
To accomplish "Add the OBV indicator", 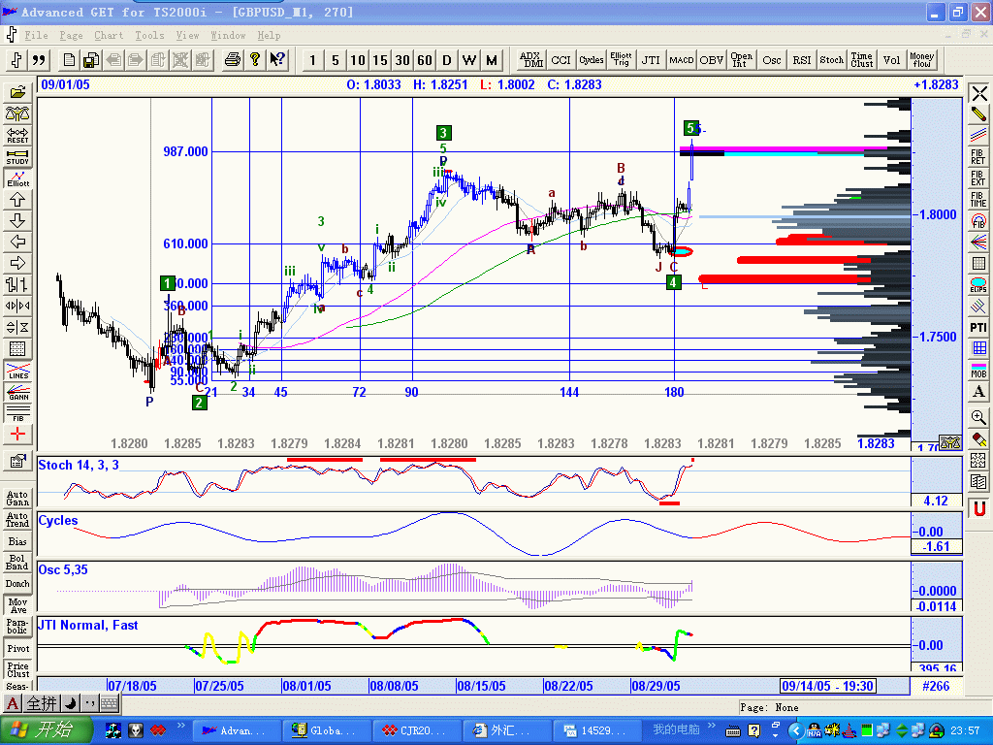I will (x=711, y=60).
